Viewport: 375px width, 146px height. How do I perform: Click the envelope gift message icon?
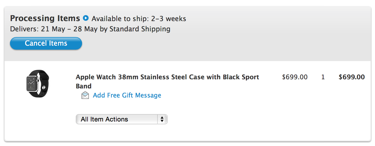pyautogui.click(x=85, y=95)
